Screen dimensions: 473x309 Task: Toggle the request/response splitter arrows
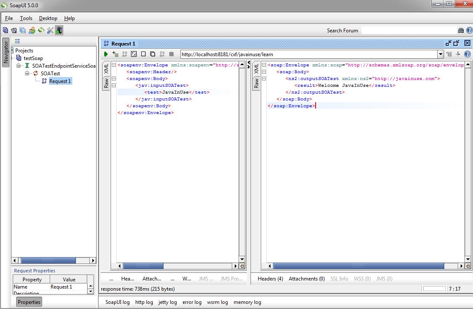248,65
